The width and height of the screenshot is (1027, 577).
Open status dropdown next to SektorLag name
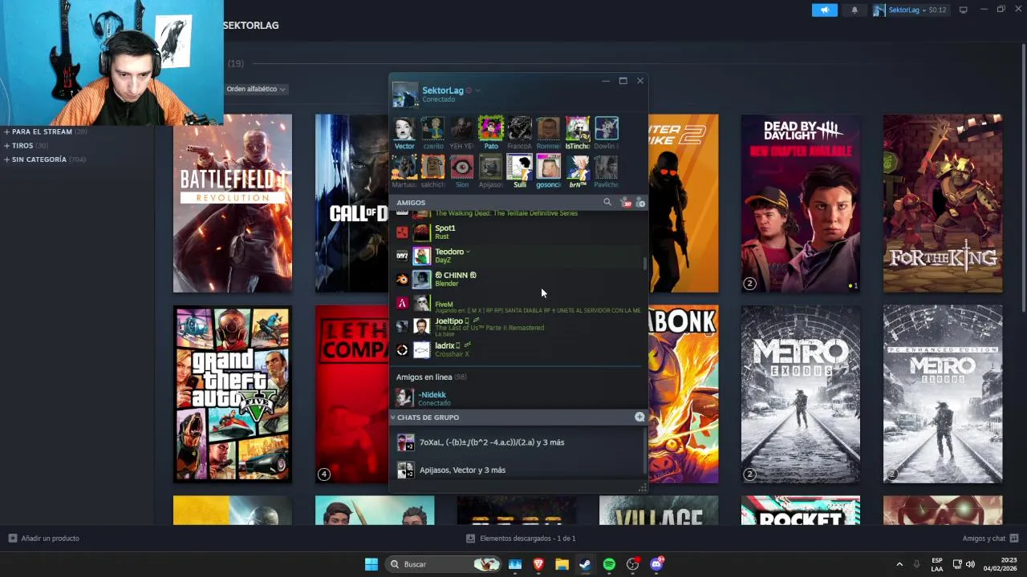(x=478, y=91)
